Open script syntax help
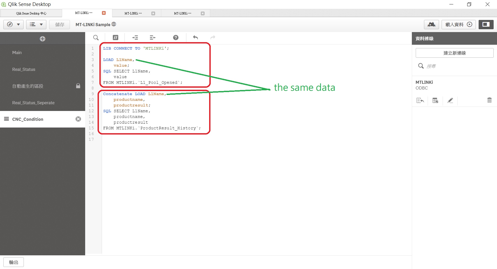Viewport: 497px width, 269px height. point(176,38)
